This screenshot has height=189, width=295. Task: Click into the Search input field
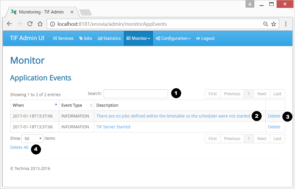click(x=136, y=94)
